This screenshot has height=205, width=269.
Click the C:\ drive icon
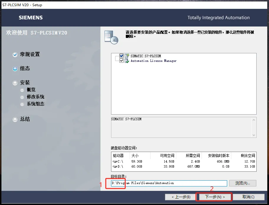point(115,161)
